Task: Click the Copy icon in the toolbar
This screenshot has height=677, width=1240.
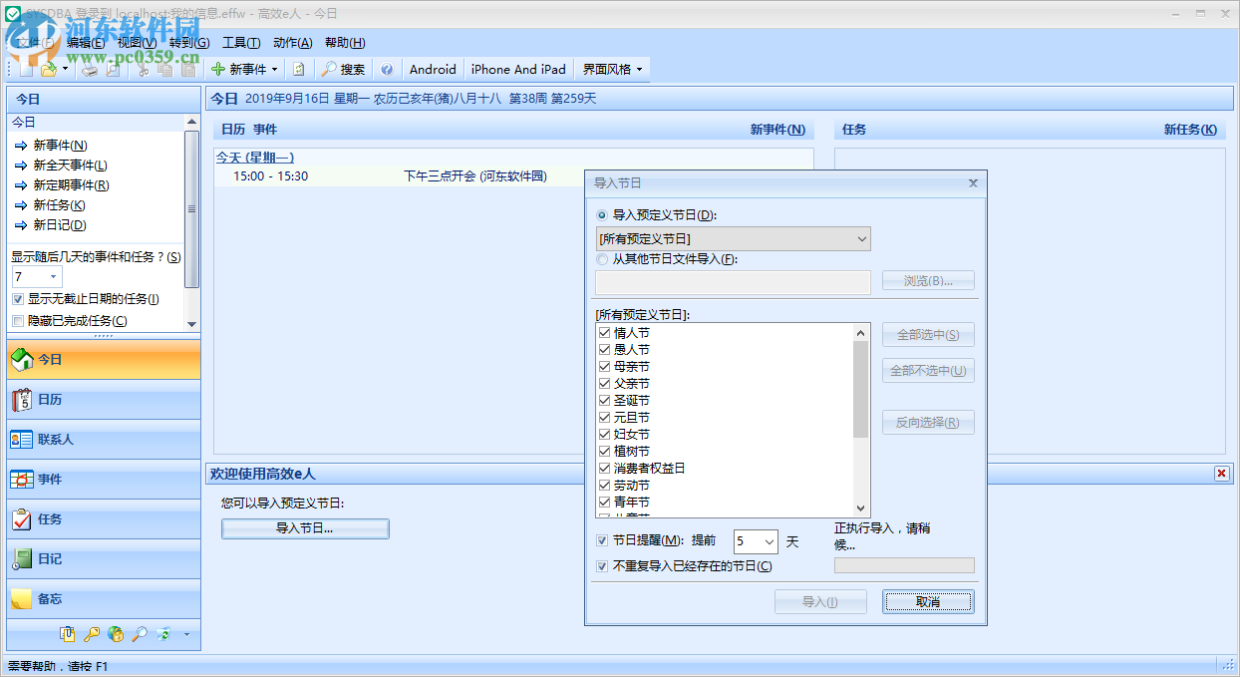Action: (x=164, y=69)
